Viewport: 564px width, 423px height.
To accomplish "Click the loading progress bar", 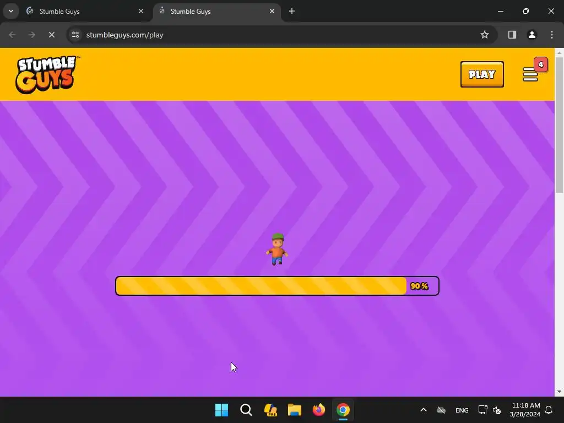I will (x=277, y=286).
